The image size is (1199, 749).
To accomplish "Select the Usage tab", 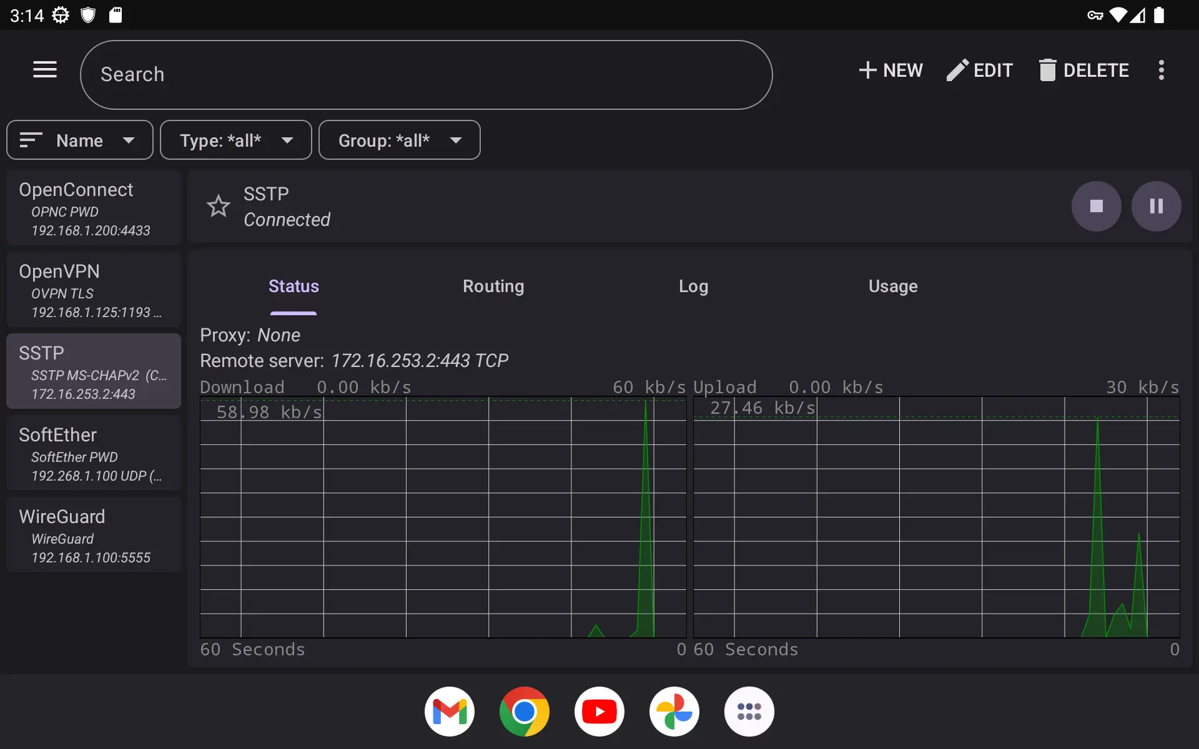I will coord(892,286).
